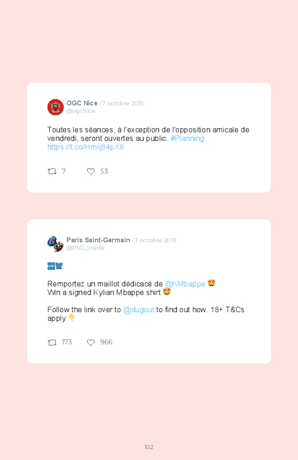Click star-struck emoji after 'Mbappe shirt'

pos(167,292)
